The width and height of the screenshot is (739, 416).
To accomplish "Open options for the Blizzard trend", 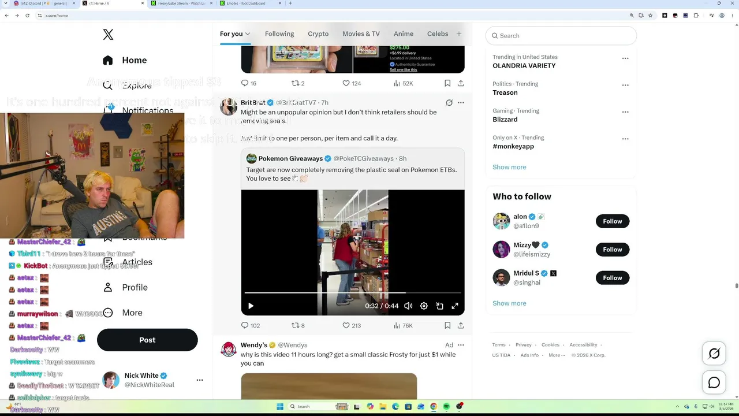I will coord(625,112).
